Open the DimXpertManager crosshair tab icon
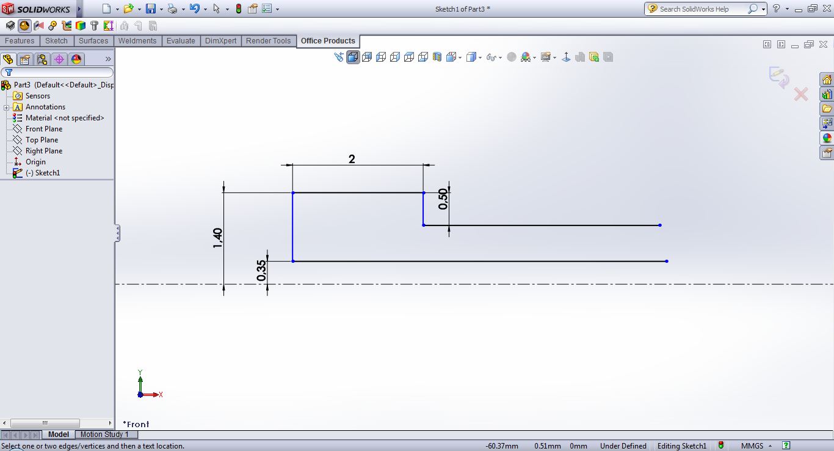Screen dimensions: 834x451 pyautogui.click(x=59, y=59)
